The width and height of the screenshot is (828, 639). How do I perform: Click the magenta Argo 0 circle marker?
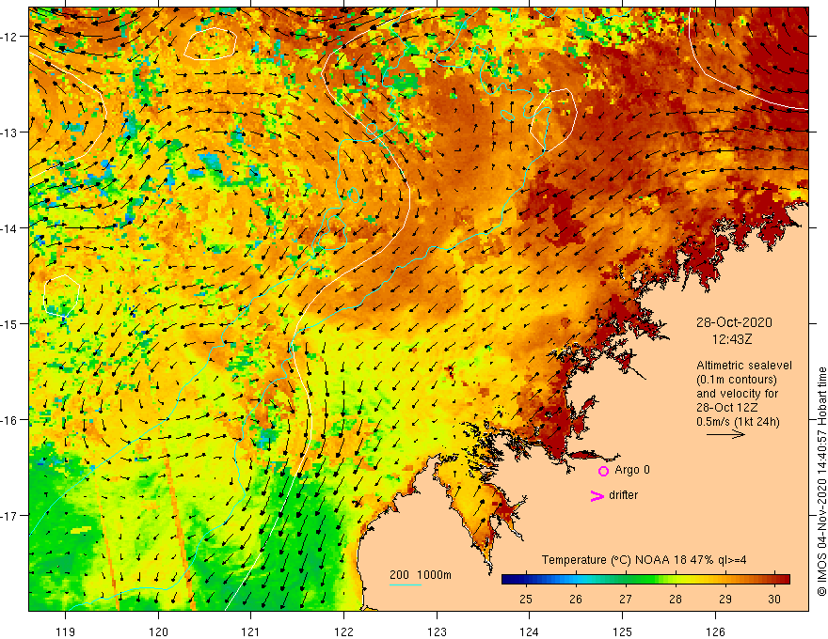tap(603, 471)
